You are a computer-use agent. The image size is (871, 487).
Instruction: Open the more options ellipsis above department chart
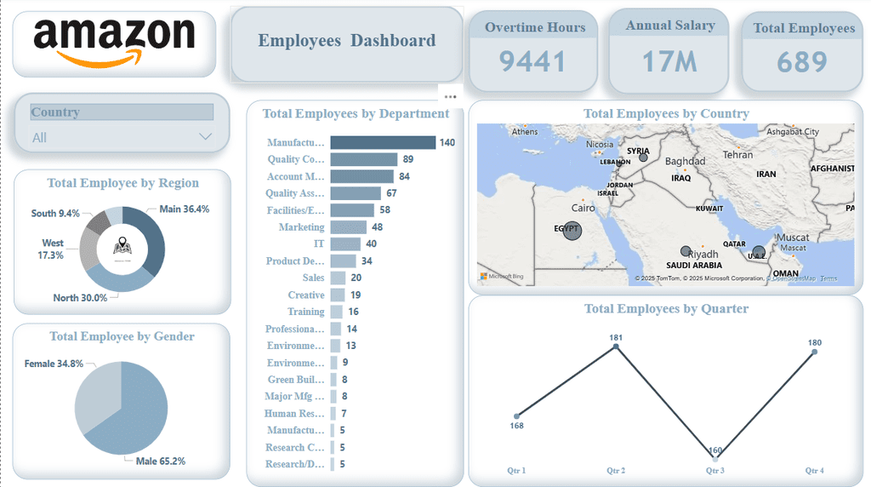pyautogui.click(x=450, y=97)
